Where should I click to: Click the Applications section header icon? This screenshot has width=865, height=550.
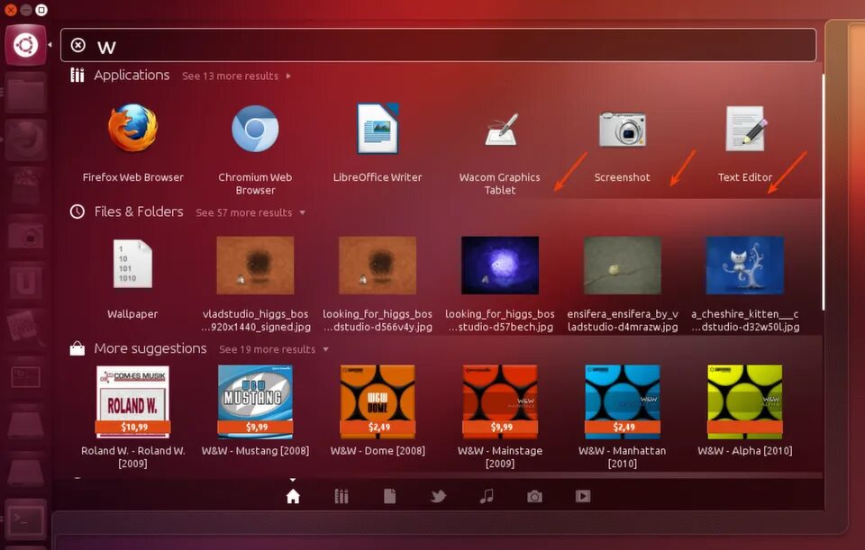pyautogui.click(x=77, y=75)
